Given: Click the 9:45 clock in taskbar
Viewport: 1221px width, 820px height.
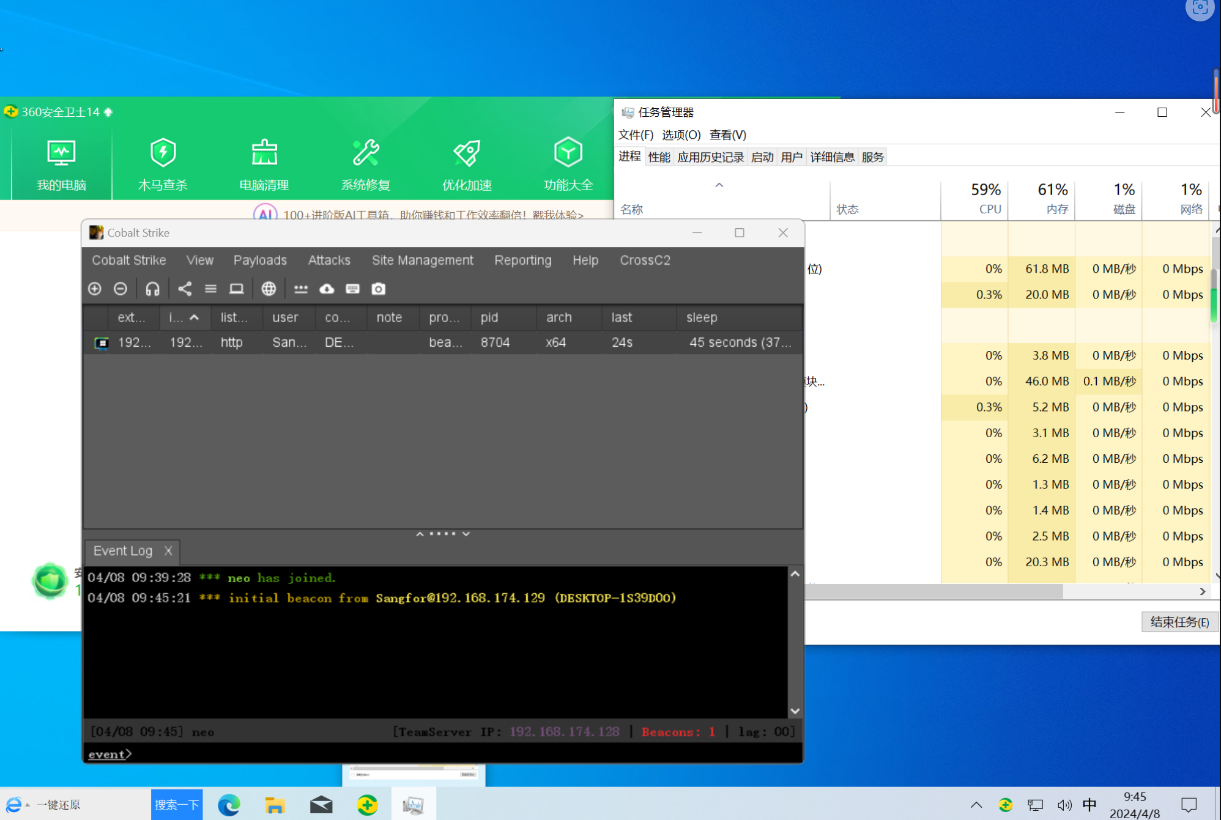Looking at the screenshot, I should point(1135,797).
